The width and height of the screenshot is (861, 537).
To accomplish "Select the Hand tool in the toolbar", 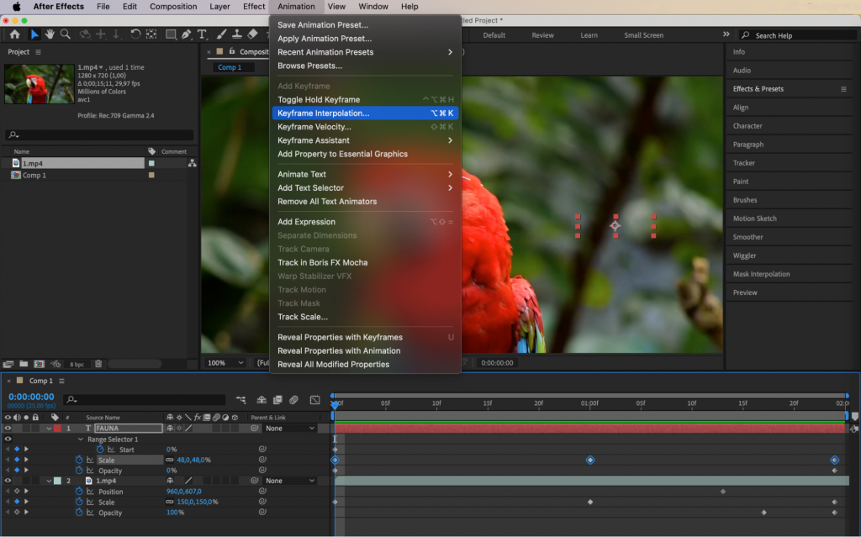I will tap(50, 35).
